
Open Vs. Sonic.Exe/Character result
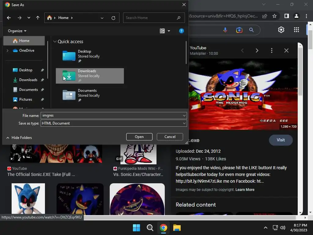coord(138,174)
